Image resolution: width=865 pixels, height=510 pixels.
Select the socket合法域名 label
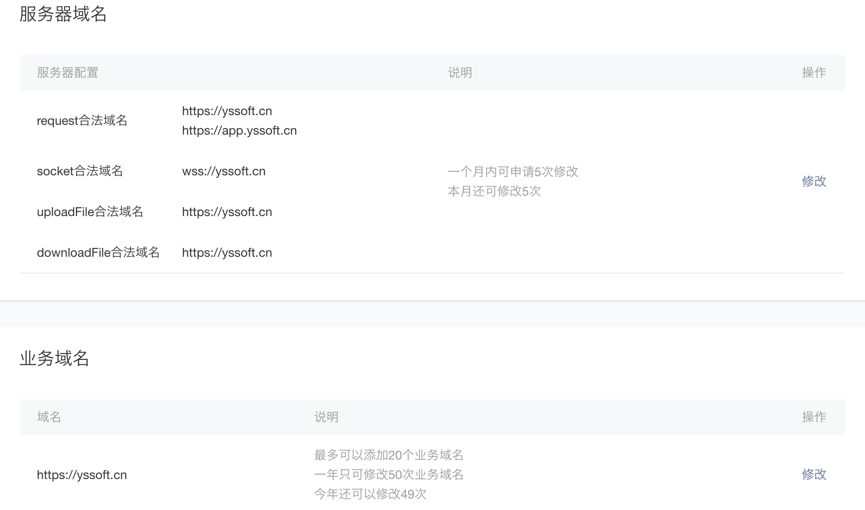pos(80,171)
